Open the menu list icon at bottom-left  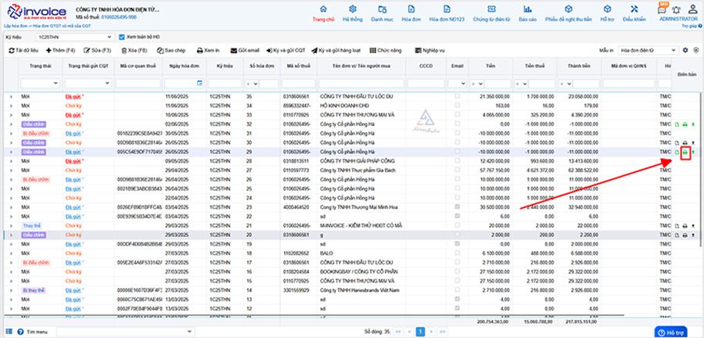click(x=9, y=331)
